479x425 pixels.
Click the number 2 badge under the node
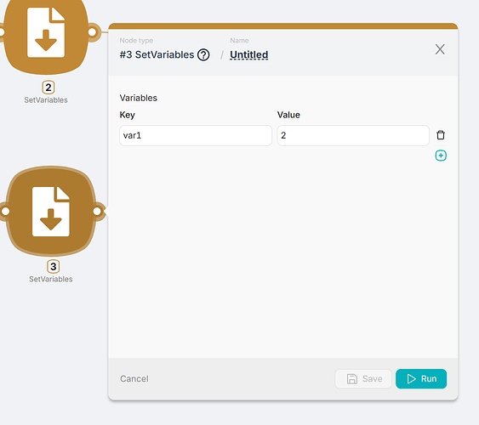[x=48, y=88]
